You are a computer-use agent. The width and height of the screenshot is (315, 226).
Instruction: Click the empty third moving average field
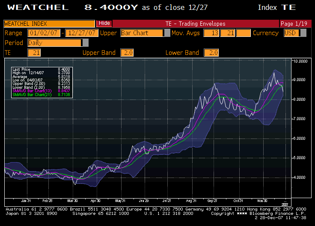tap(243, 33)
